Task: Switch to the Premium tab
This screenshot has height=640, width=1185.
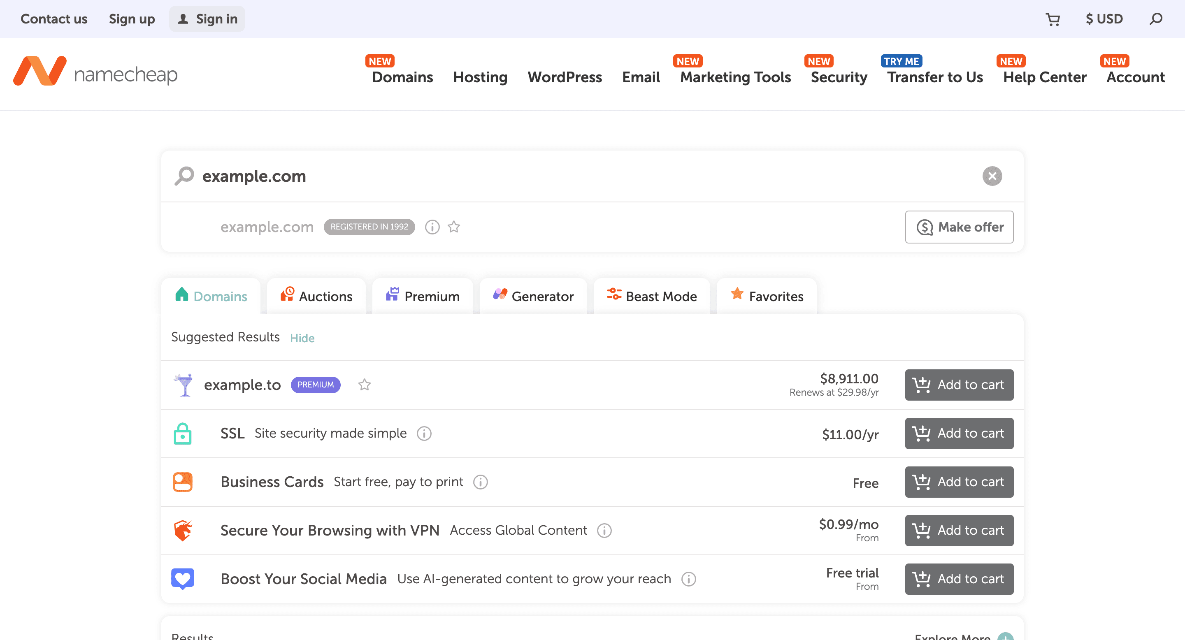Action: (423, 296)
